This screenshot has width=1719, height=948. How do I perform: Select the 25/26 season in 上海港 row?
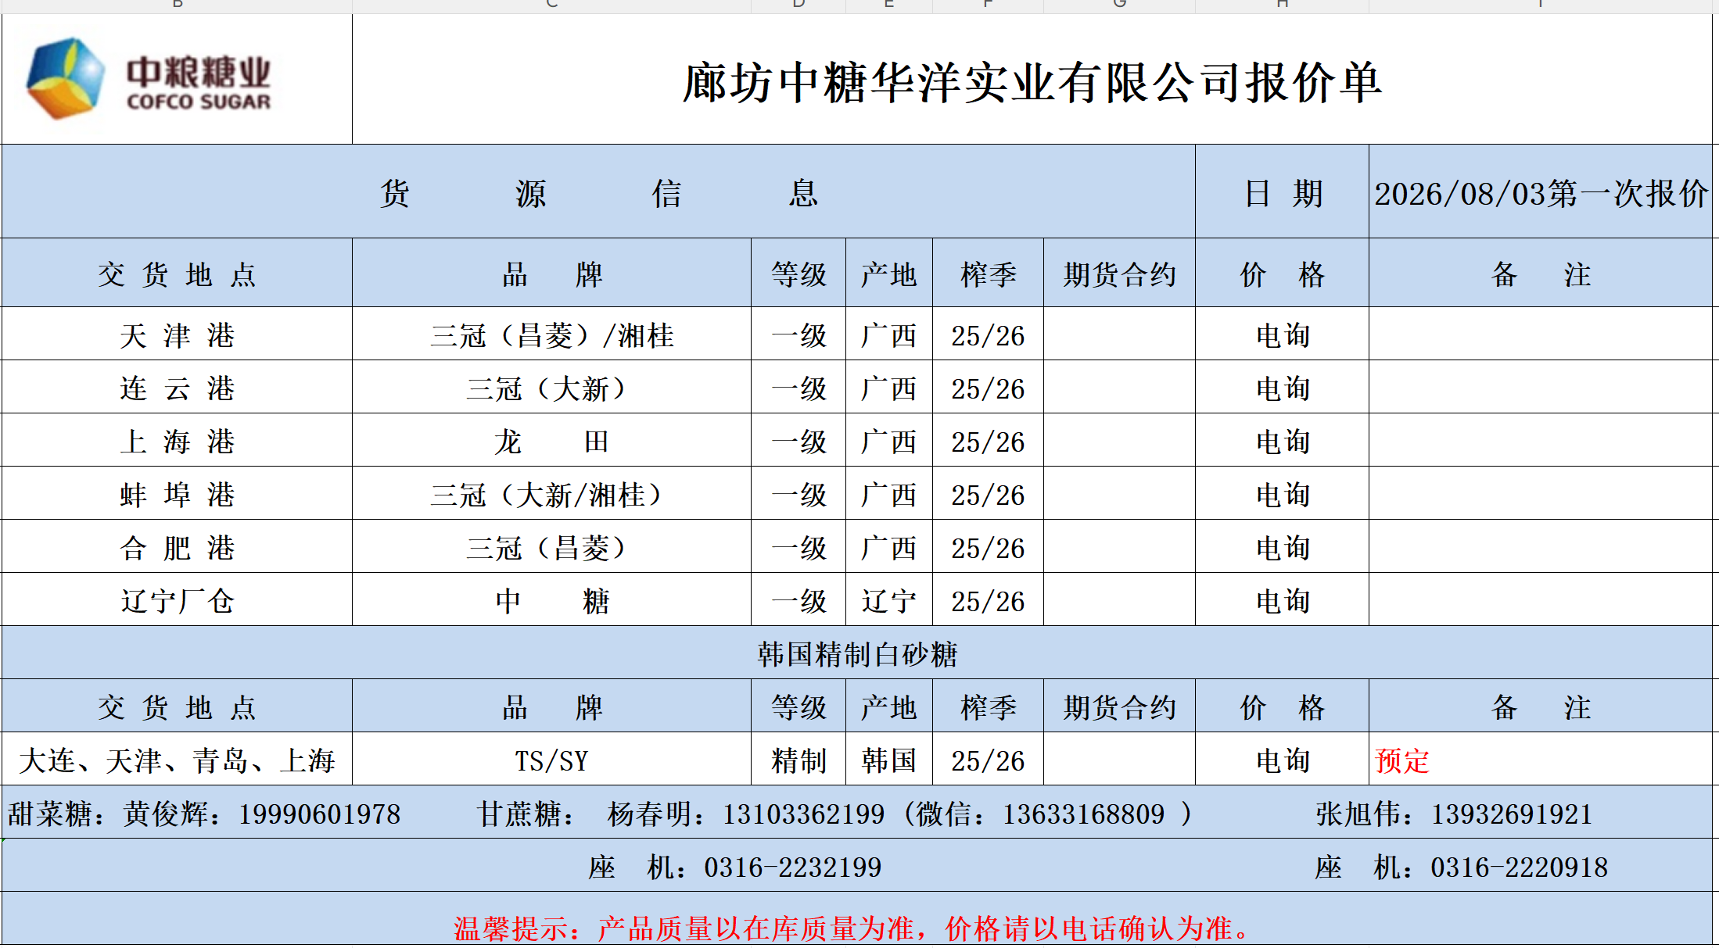[x=988, y=441]
